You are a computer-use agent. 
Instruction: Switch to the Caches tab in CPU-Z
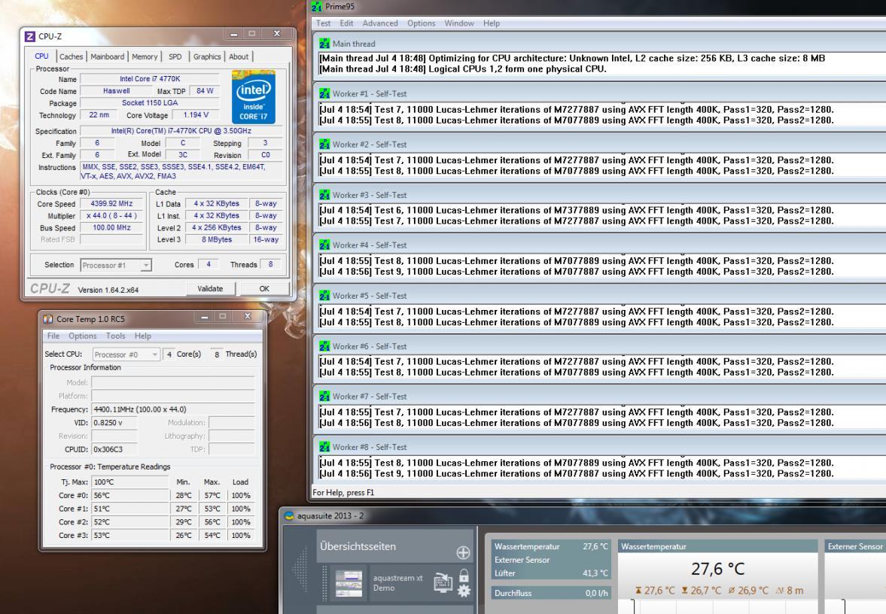point(72,56)
